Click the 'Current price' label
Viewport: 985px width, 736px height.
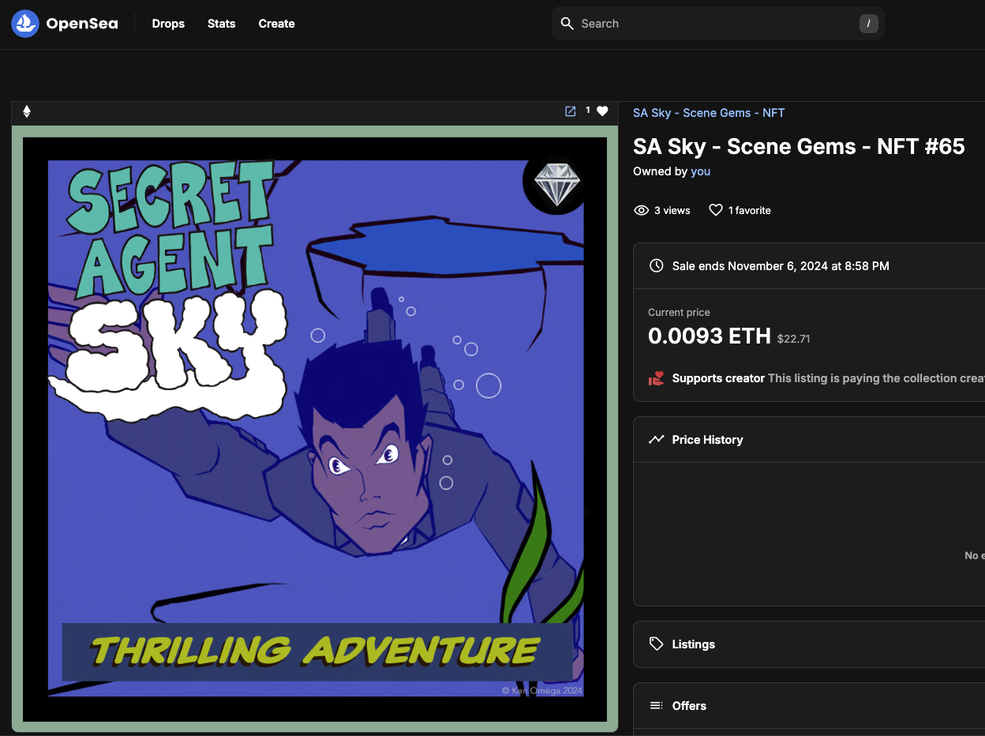(x=680, y=313)
